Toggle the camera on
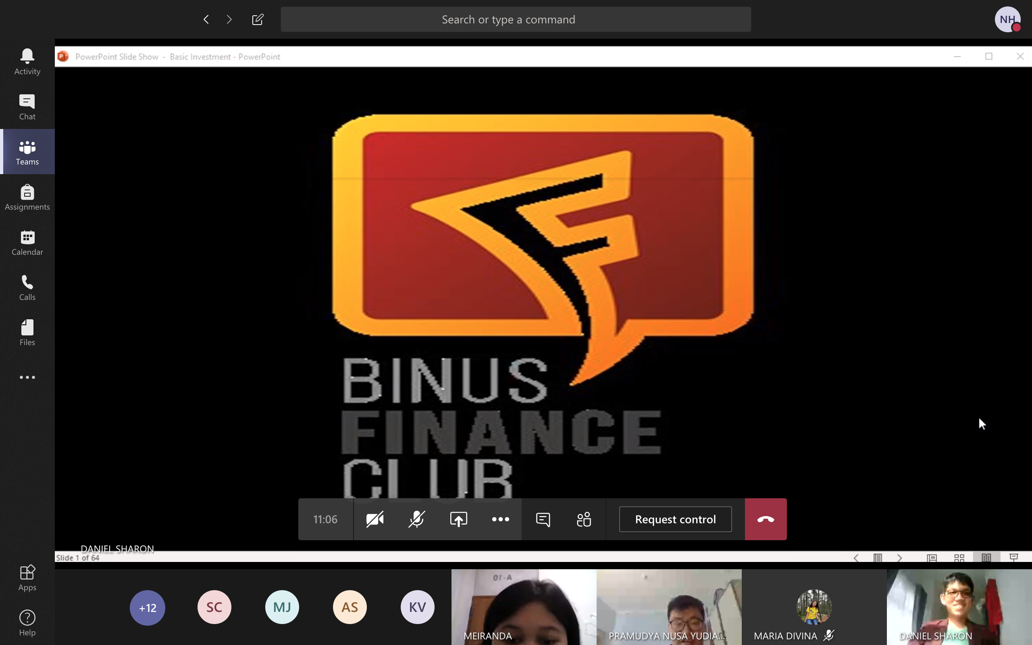 tap(375, 519)
